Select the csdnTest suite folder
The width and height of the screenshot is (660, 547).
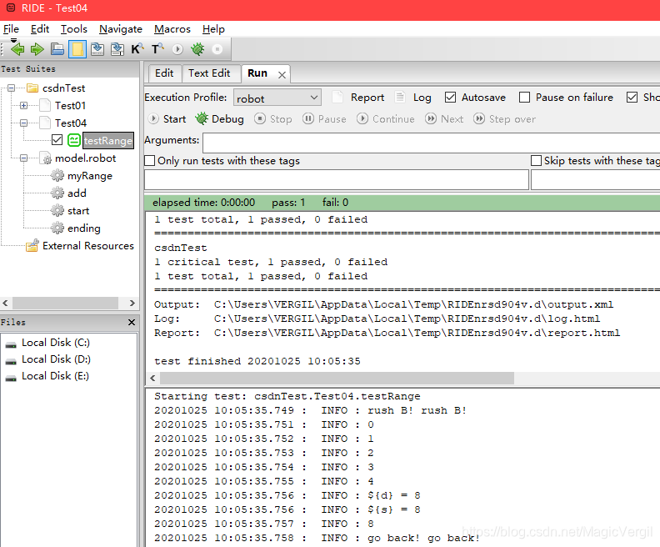coord(63,88)
